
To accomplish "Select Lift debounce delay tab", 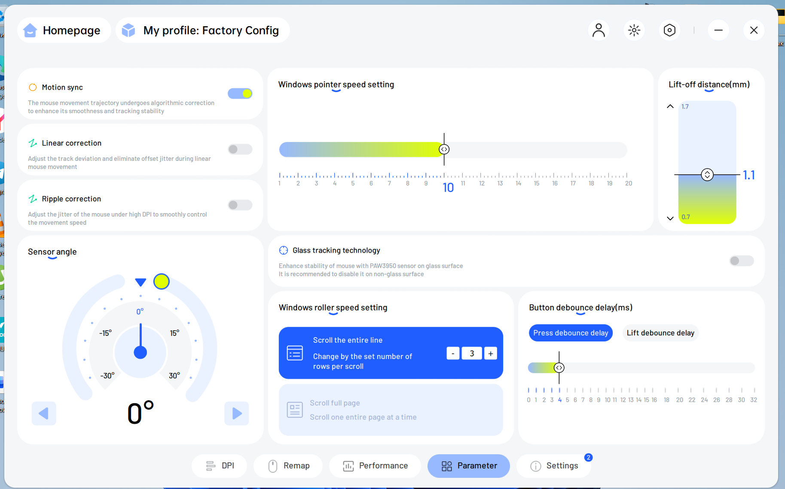I will [660, 333].
